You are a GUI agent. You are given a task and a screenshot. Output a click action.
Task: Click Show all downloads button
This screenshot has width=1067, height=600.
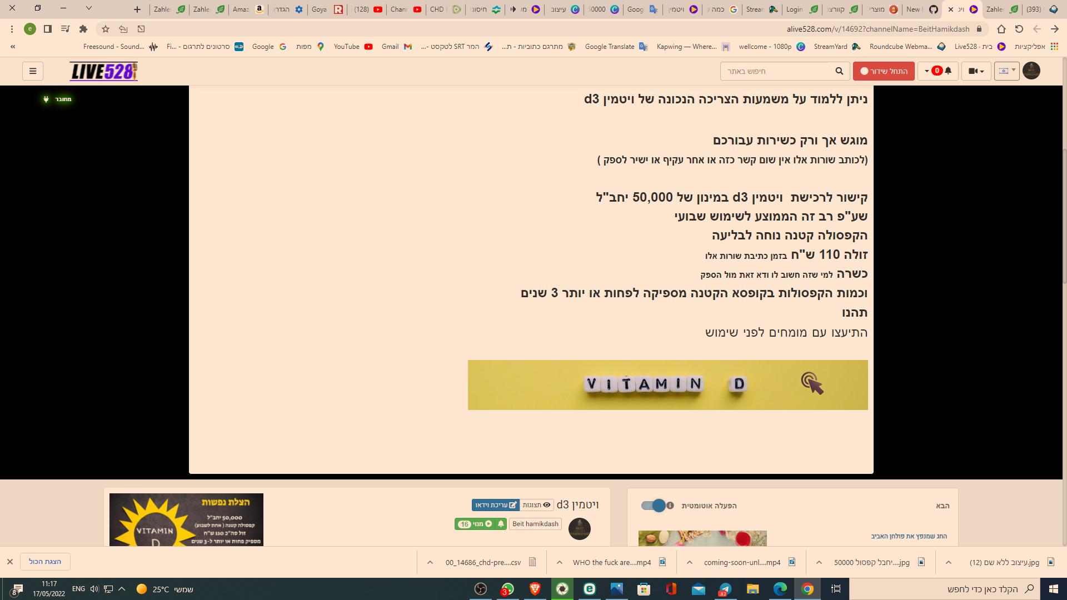45,562
